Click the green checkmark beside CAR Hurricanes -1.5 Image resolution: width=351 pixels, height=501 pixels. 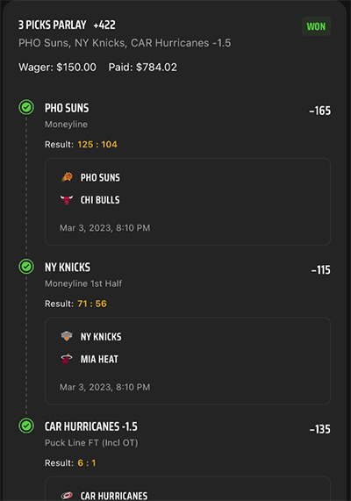click(x=26, y=426)
